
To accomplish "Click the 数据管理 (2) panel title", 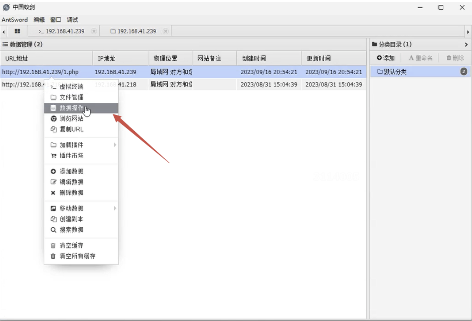I will click(22, 45).
